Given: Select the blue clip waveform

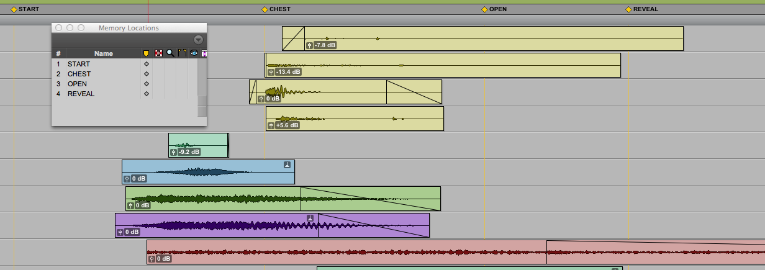Looking at the screenshot, I should [x=208, y=171].
